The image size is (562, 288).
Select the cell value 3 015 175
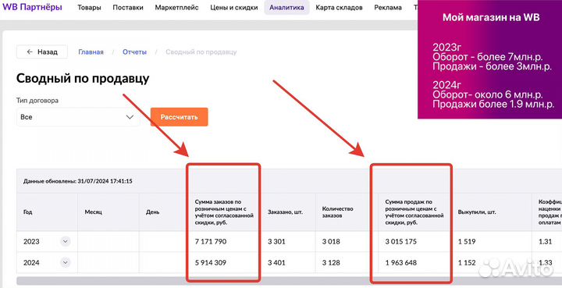pyautogui.click(x=401, y=241)
